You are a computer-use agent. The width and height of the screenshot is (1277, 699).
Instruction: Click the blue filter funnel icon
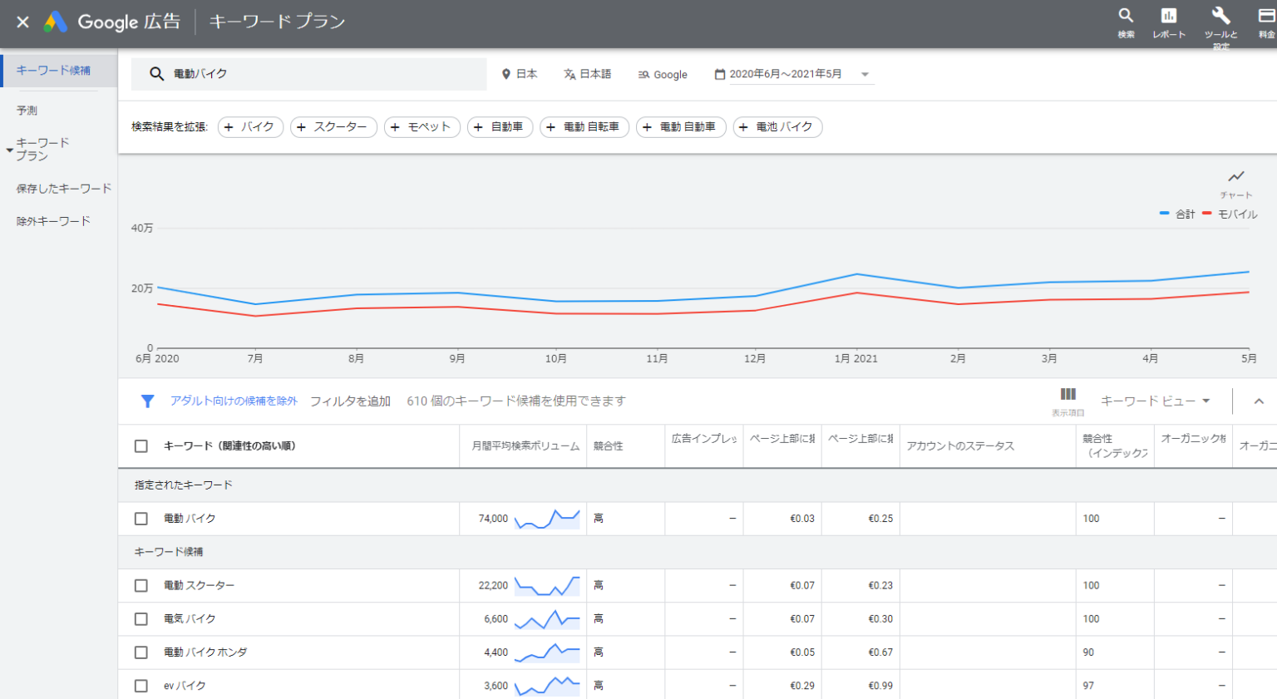click(147, 401)
